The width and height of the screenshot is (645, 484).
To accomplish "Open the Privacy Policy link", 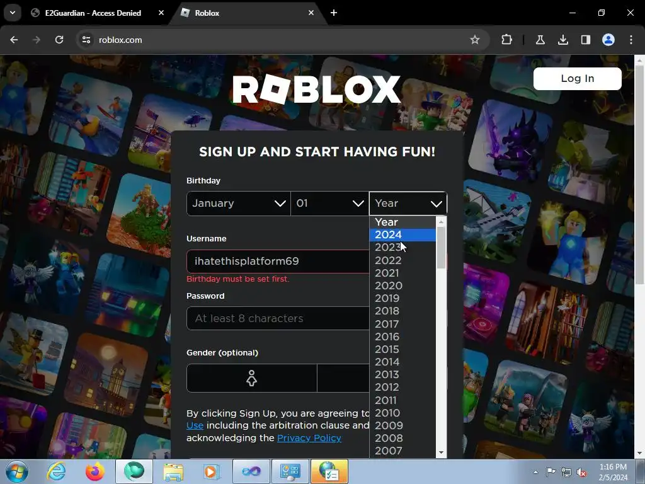I will tap(309, 438).
